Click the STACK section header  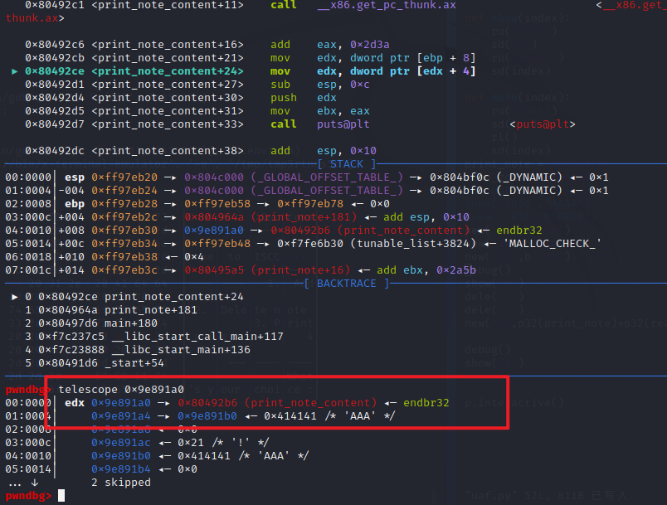347,164
